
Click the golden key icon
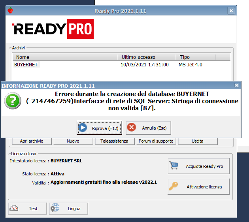174,186
